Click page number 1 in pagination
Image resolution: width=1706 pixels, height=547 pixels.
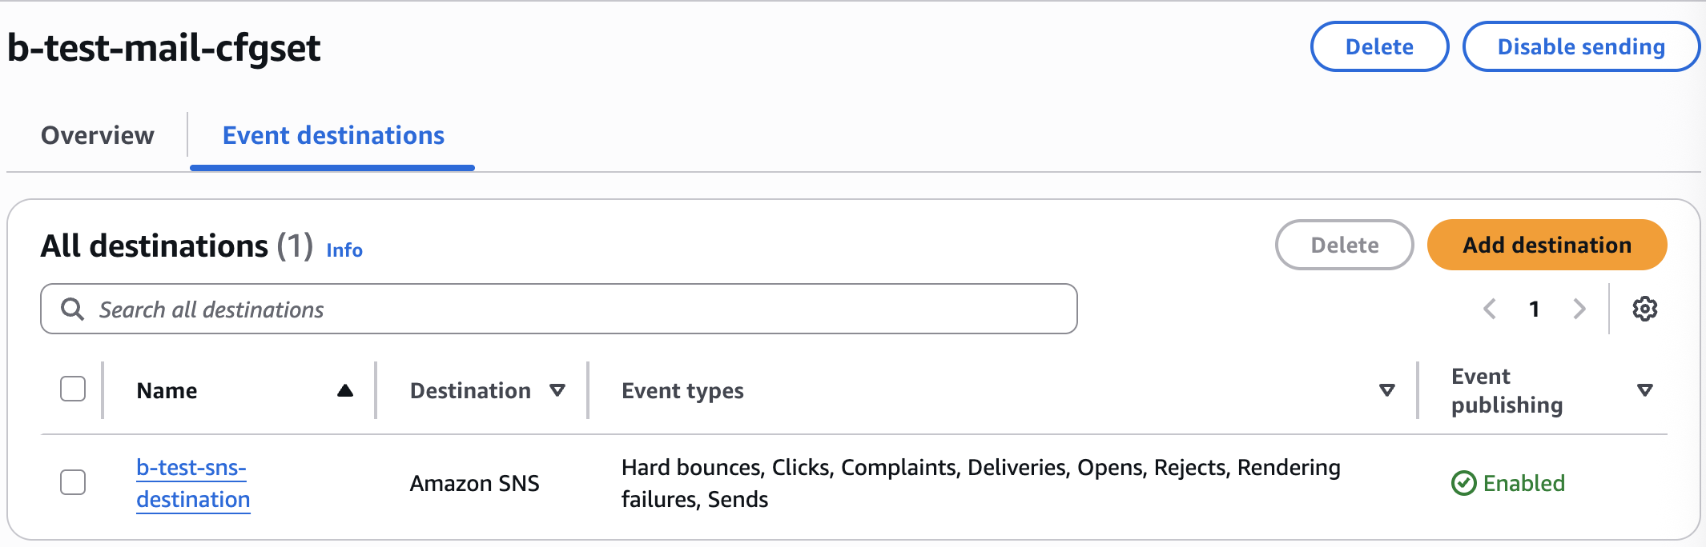coord(1534,309)
